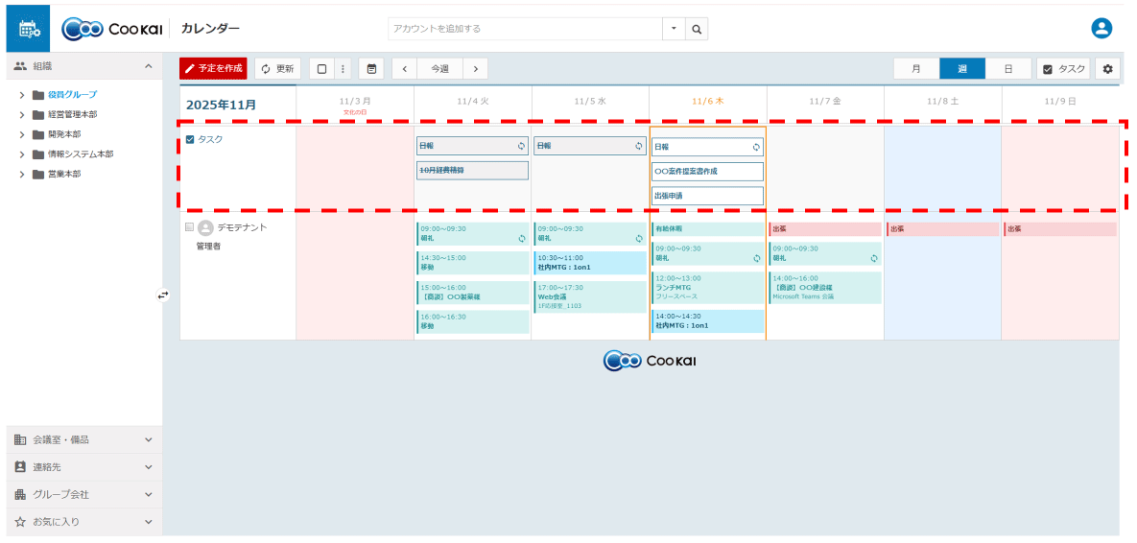The width and height of the screenshot is (1137, 543).
Task: Check the デモテナント管理者 checkbox
Action: (x=190, y=227)
